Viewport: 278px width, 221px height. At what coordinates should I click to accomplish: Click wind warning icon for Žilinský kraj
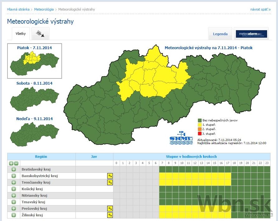point(110,215)
